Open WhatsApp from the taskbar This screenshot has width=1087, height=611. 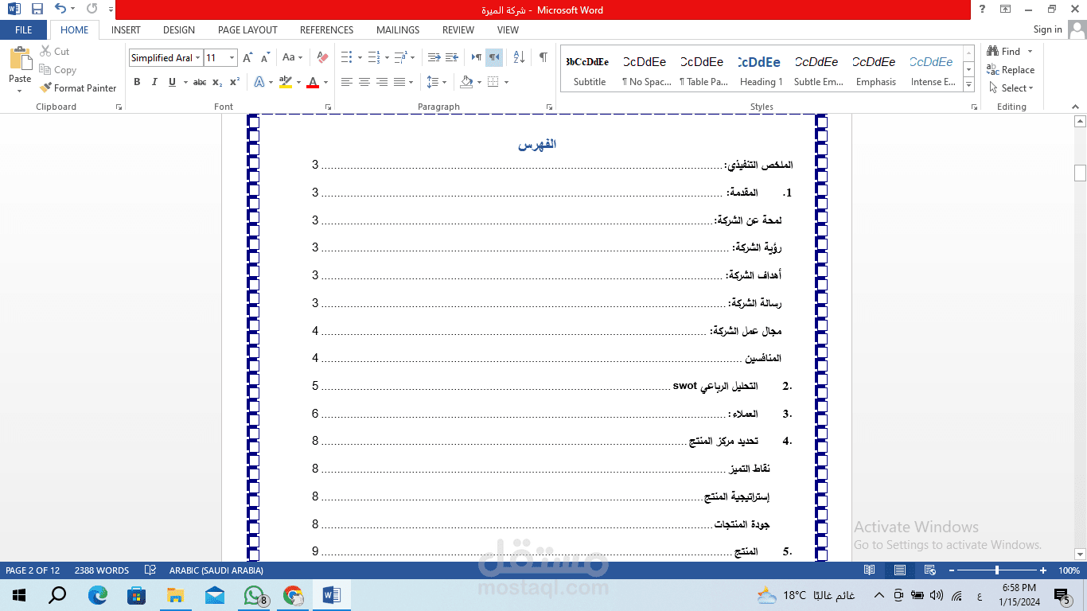254,595
